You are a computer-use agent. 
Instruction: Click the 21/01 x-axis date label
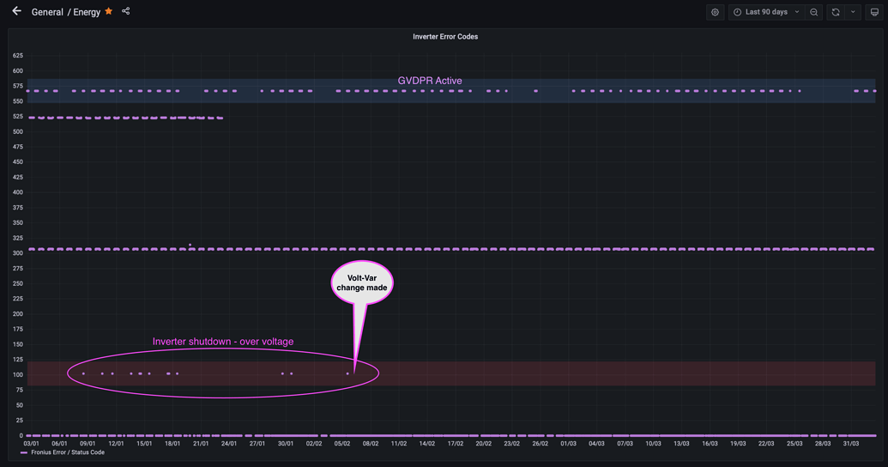[201, 444]
